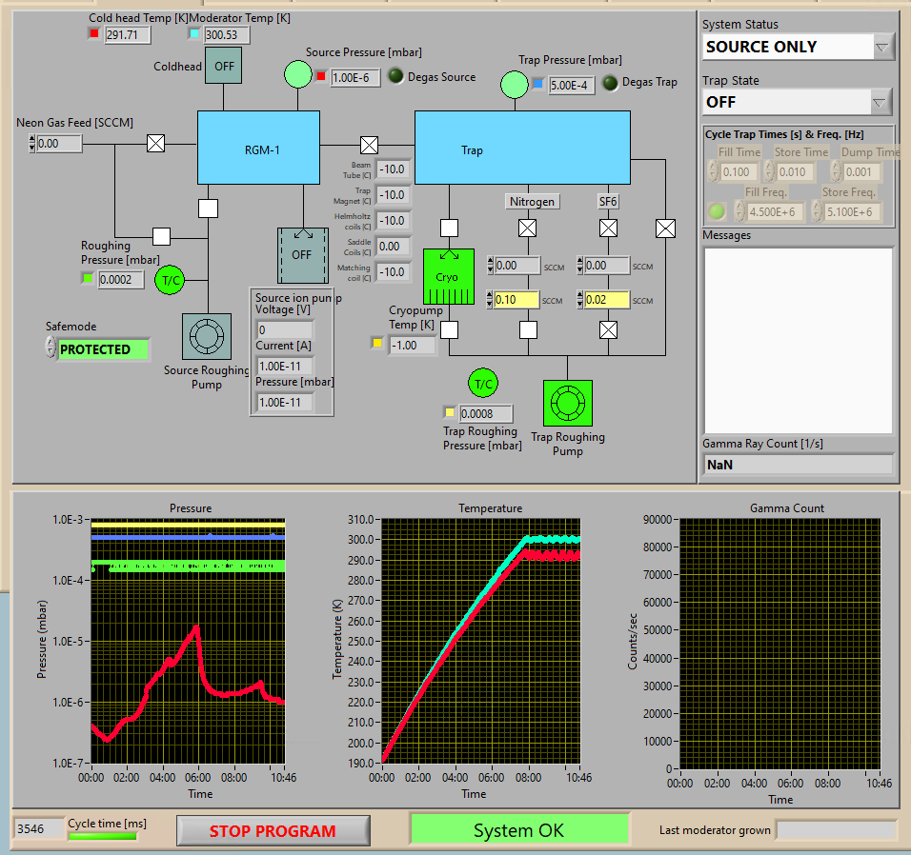Open the Trap State dropdown
Screen dimensions: 911x855
[881, 102]
